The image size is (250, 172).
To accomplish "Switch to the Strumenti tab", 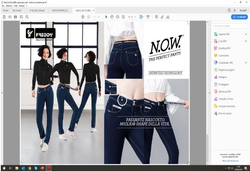I will pyautogui.click(x=17, y=10).
